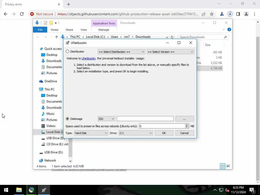The image size is (260, 195).
Task: Click the persistence space MB input field
Action: pos(162,126)
